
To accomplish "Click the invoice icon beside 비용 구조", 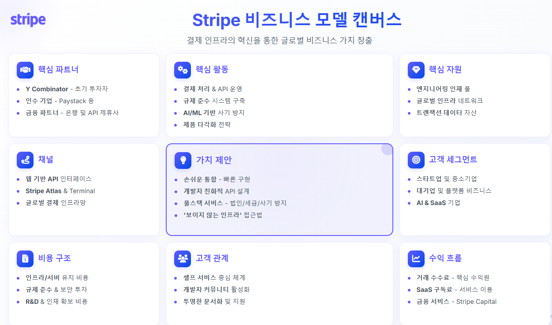I will click(25, 258).
